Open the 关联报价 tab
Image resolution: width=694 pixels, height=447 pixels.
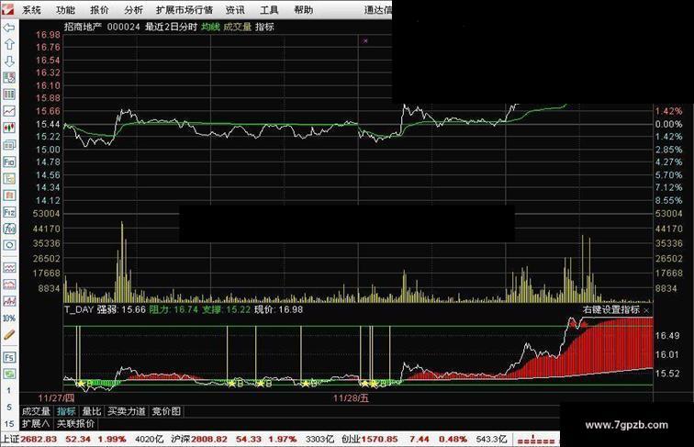[75, 424]
